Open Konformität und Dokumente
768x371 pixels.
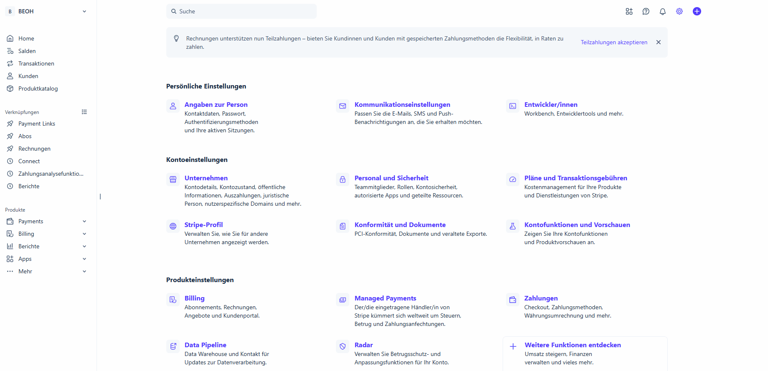(400, 225)
